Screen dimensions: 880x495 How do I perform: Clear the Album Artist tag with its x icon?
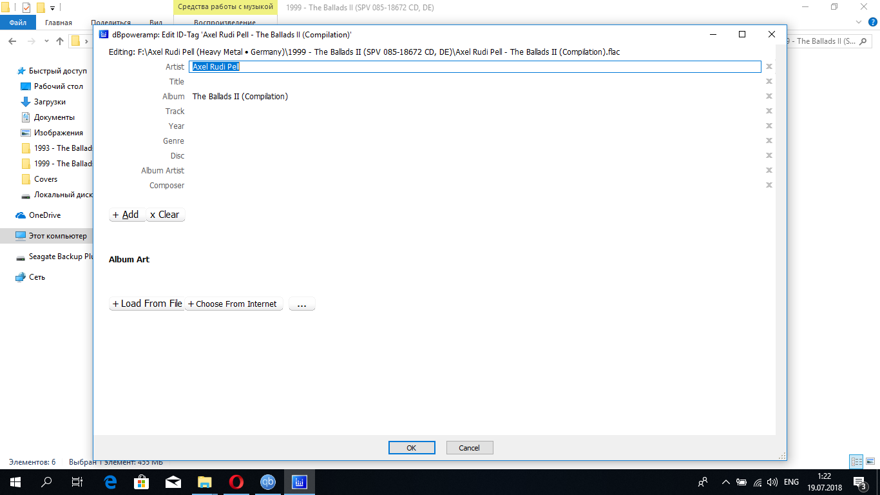(769, 170)
